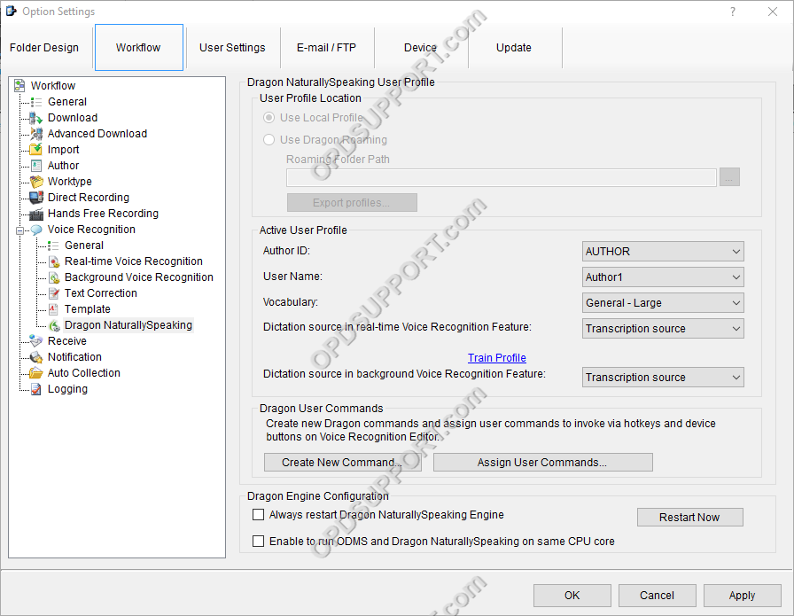Image resolution: width=794 pixels, height=616 pixels.
Task: Click the roaming folder browse ellipsis button
Action: (x=729, y=177)
